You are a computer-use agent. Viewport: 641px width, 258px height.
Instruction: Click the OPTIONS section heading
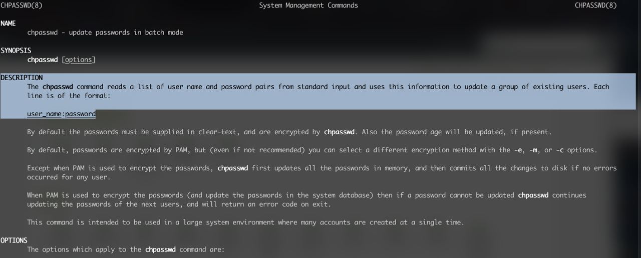pyautogui.click(x=14, y=240)
